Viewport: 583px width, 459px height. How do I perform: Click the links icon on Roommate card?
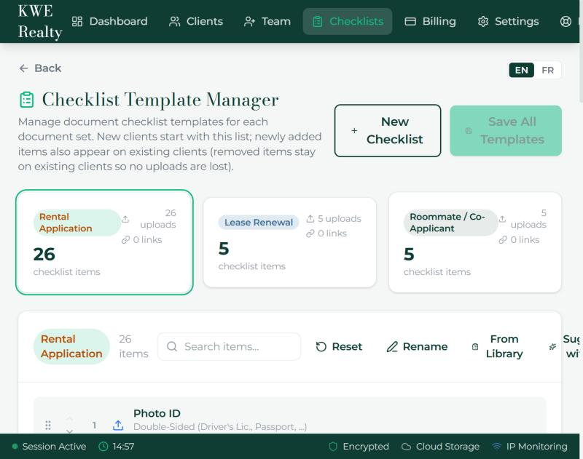[x=503, y=240]
